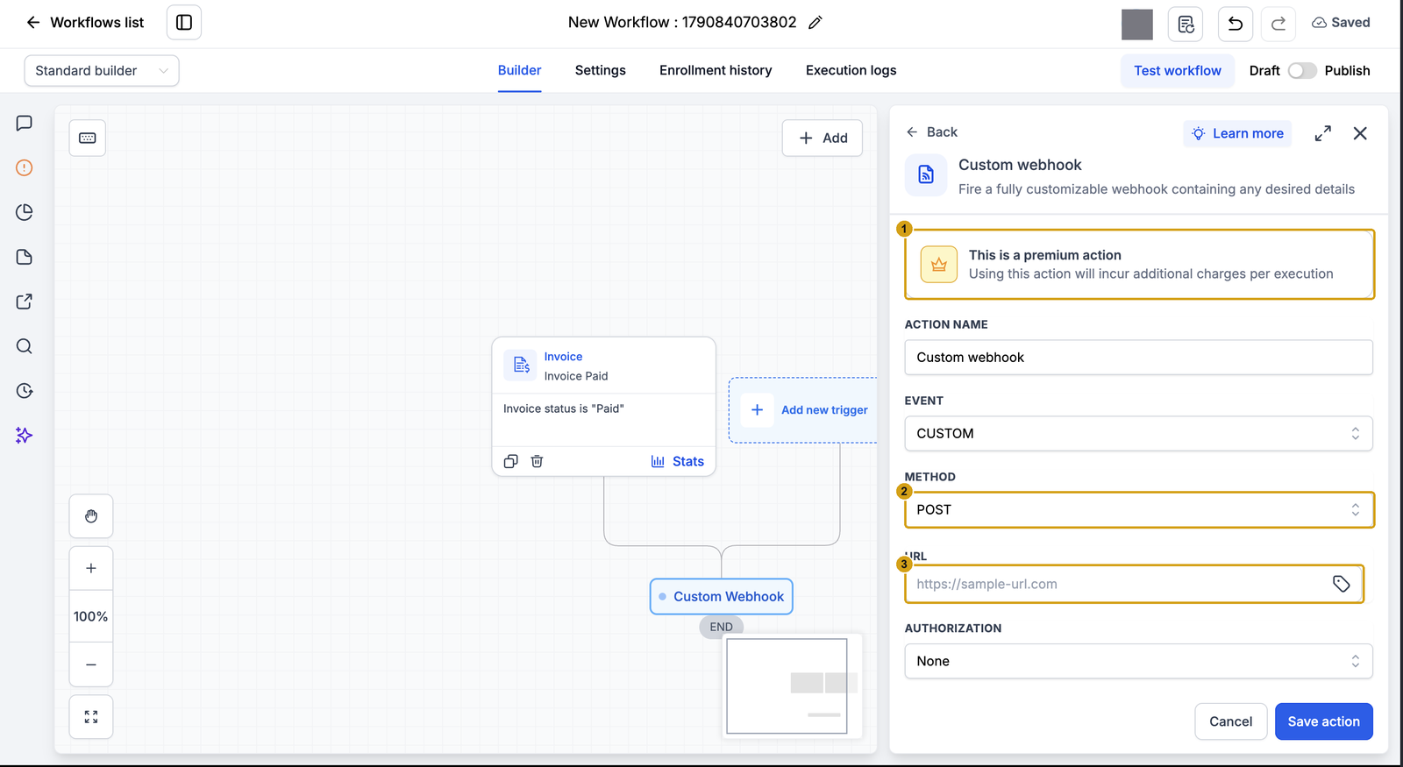Expand the action panel fullscreen

(x=1323, y=133)
